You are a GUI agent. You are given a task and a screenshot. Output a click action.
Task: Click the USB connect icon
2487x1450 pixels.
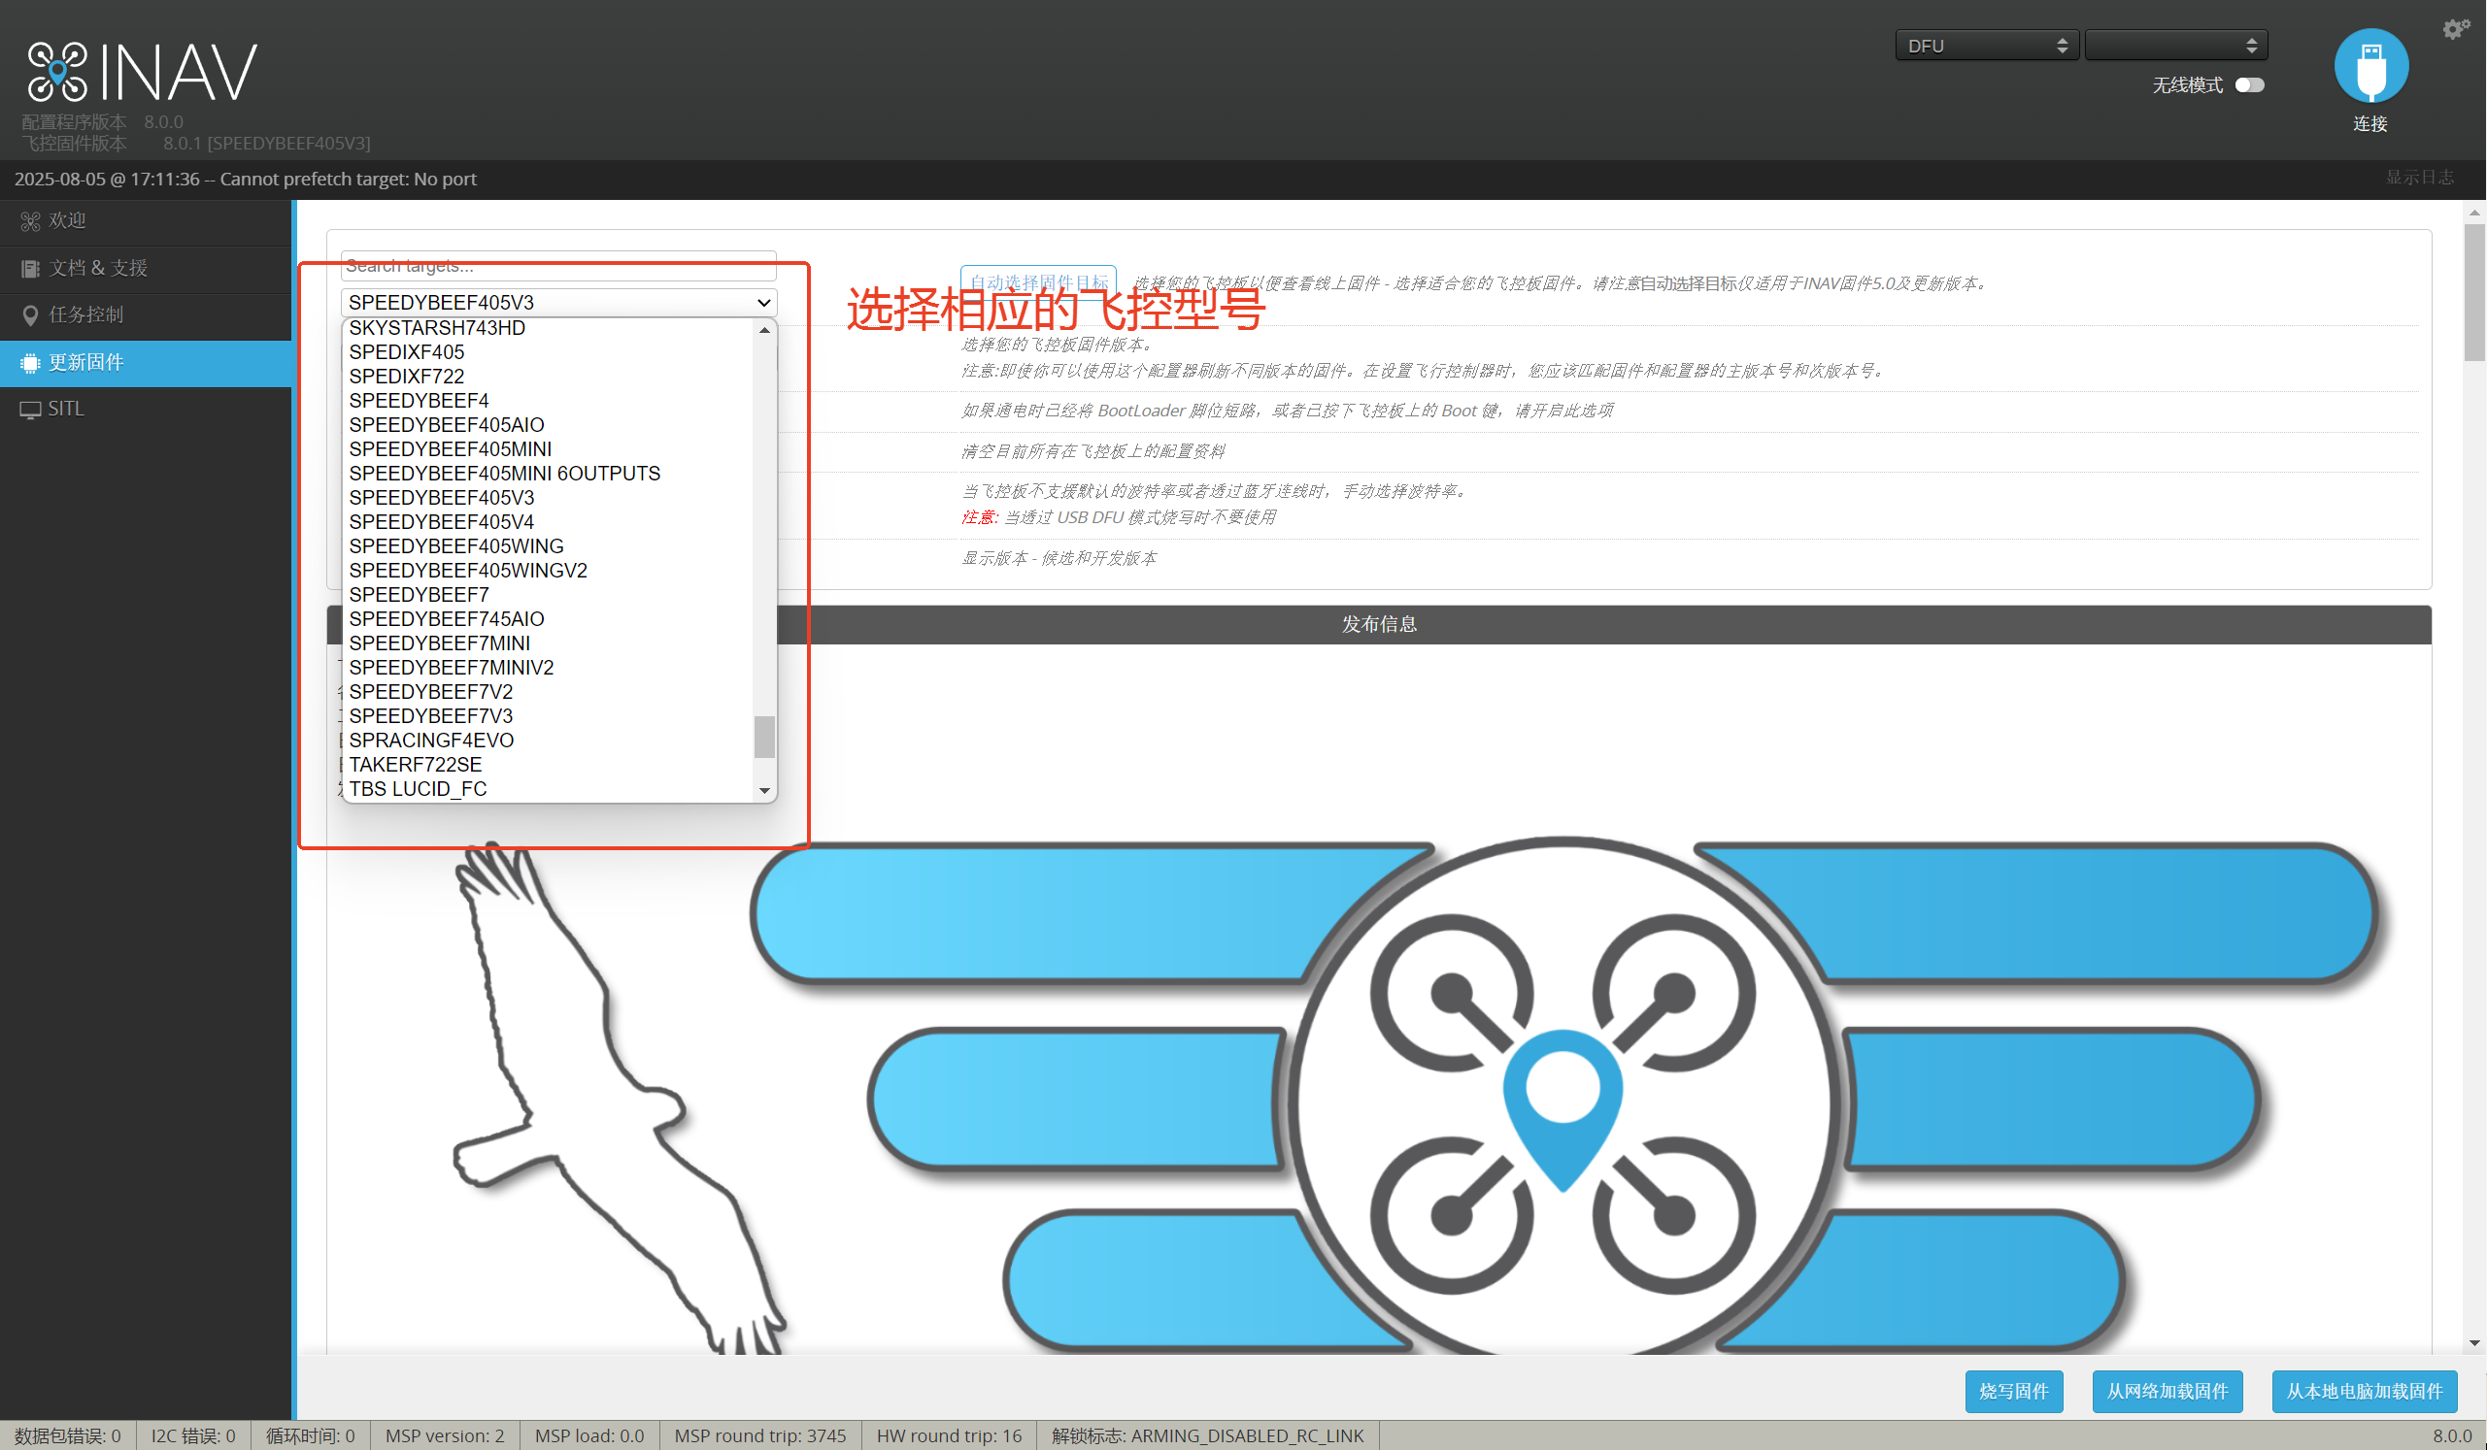click(2369, 67)
